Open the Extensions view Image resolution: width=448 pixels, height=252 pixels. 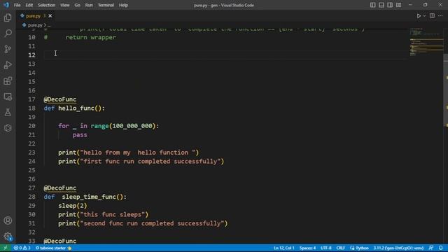[x=8, y=81]
